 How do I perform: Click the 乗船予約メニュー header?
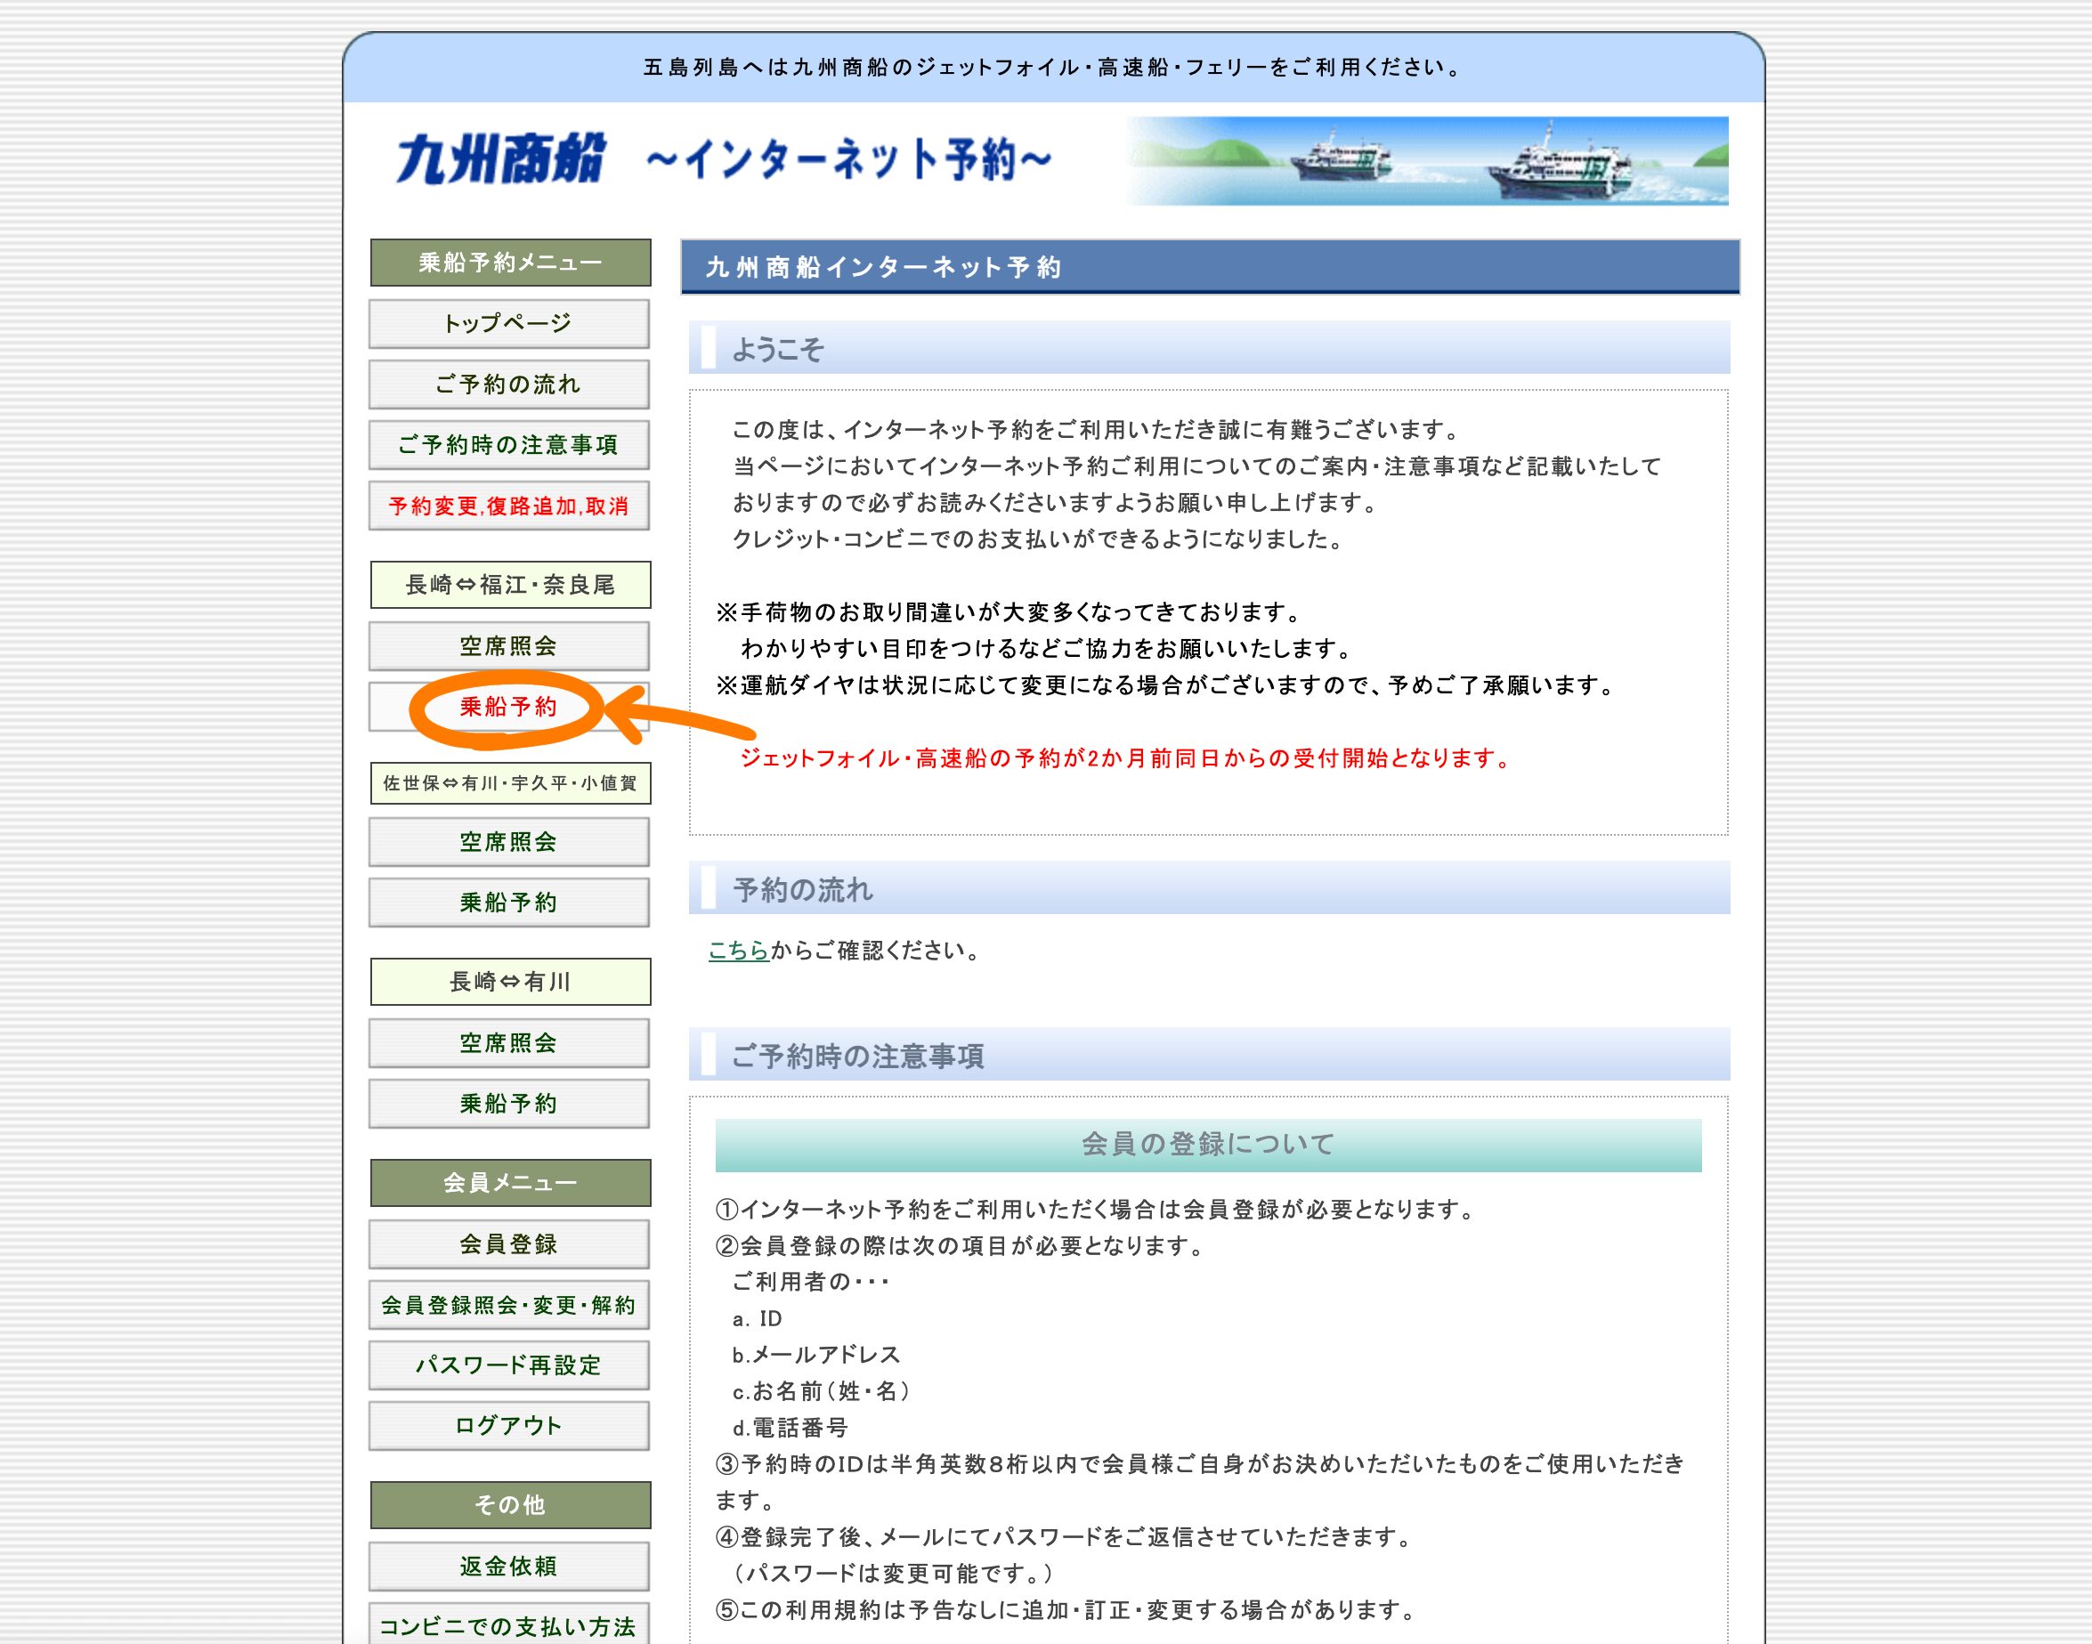510,263
